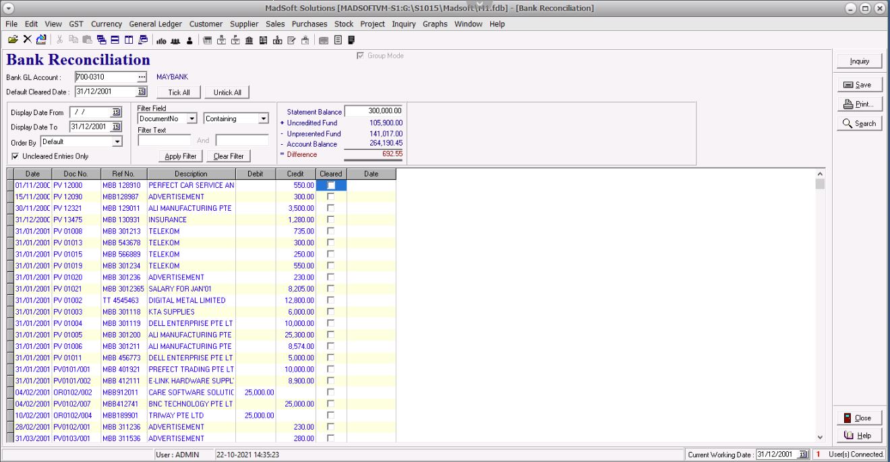
Task: Click the last dark document toolbar icon
Action: 351,40
